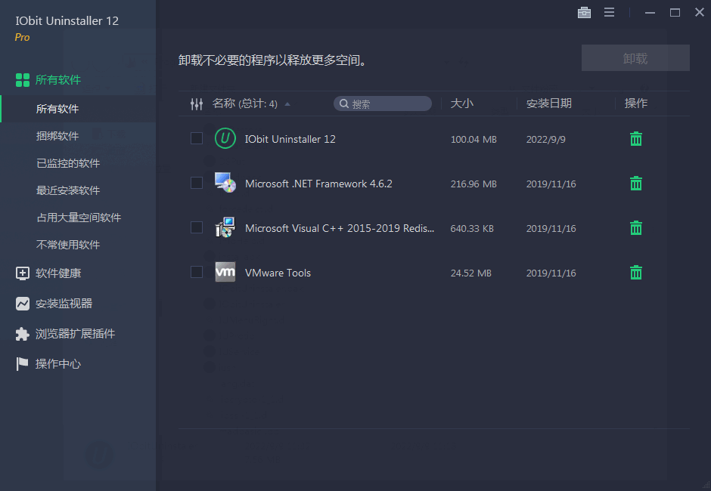Show 占用大量空间软件
Viewport: 711px width, 491px height.
78,218
